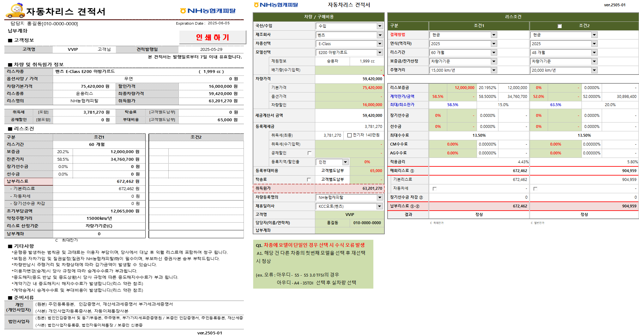
Task: Check the 전기차 140만원 checkbox
Action: coord(349,135)
